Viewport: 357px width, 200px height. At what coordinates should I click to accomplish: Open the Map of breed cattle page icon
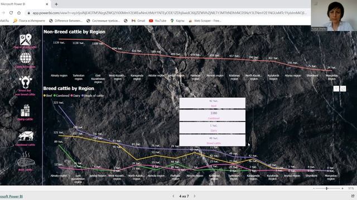[25, 39]
